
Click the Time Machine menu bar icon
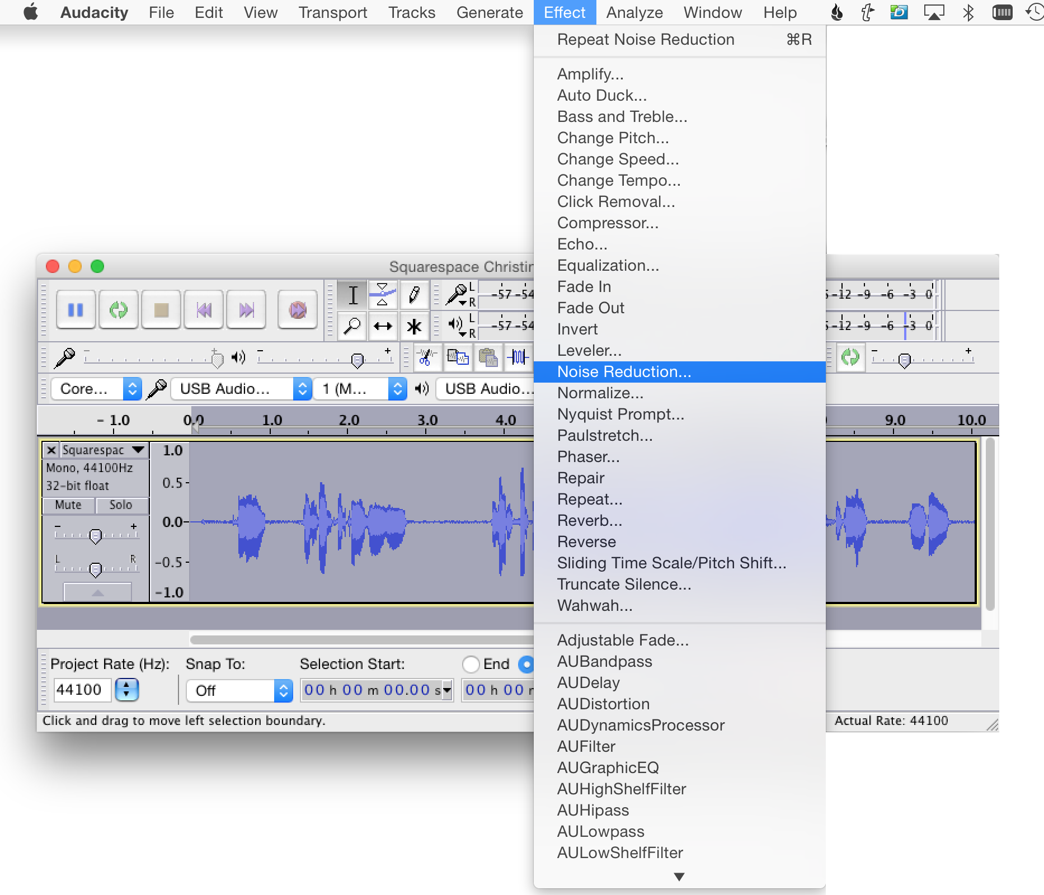(1035, 12)
